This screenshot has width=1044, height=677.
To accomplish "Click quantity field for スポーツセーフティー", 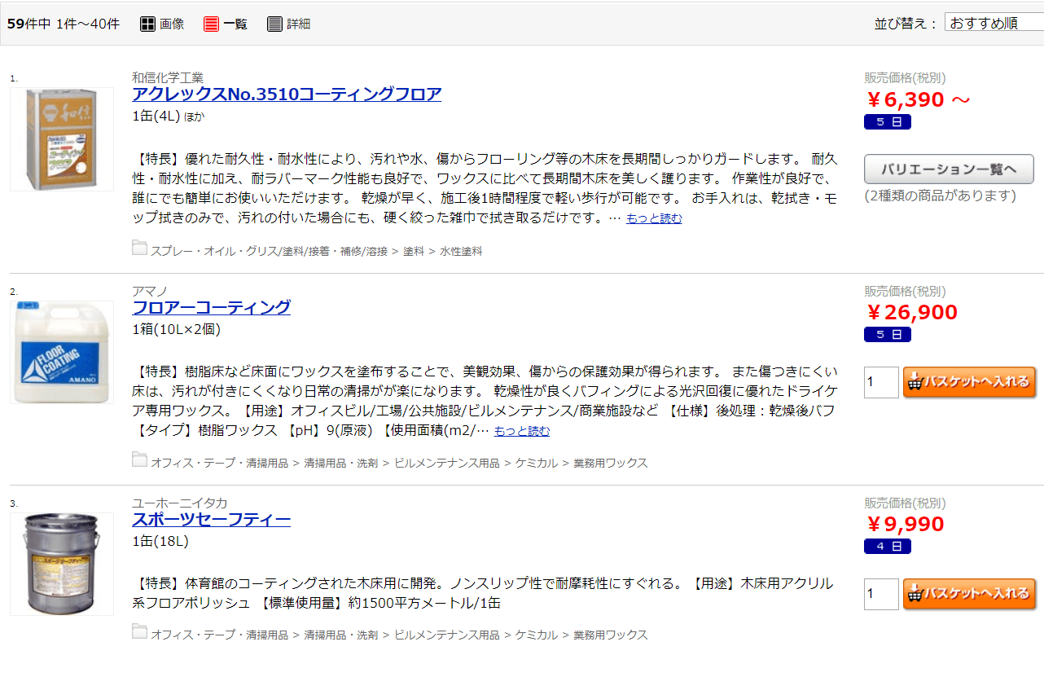I will coord(880,594).
